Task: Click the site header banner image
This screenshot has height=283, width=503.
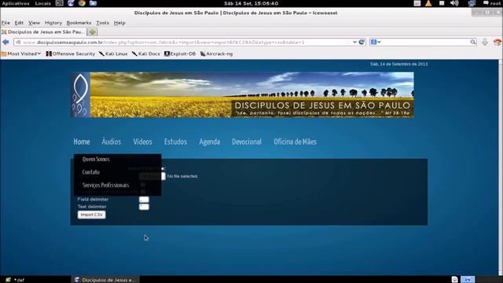Action: 242,94
